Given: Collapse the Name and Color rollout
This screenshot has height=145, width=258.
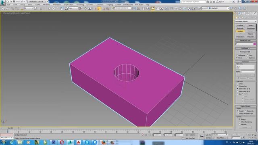Looking at the screenshot, I should [x=246, y=40].
